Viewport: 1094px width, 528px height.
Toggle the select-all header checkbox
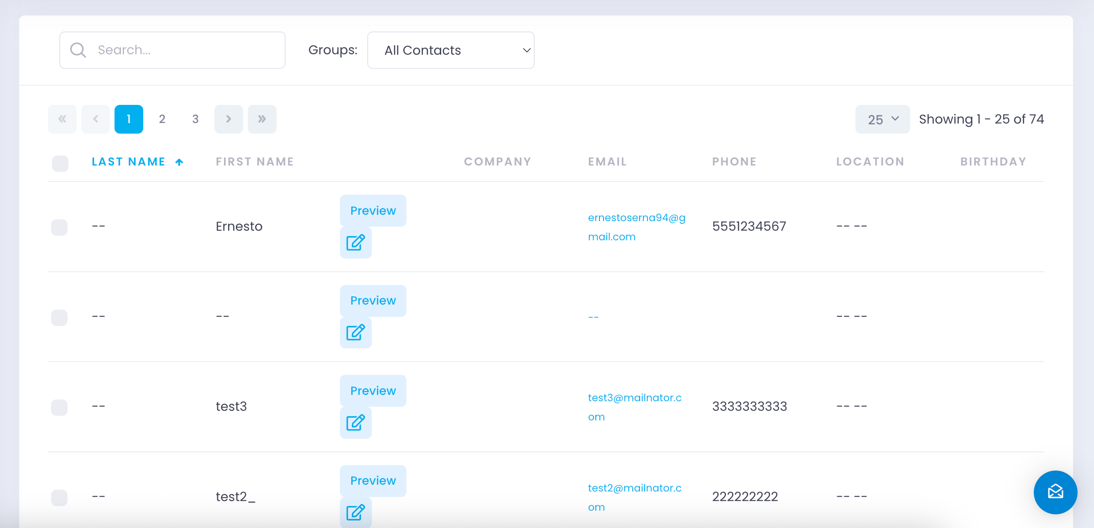coord(60,163)
